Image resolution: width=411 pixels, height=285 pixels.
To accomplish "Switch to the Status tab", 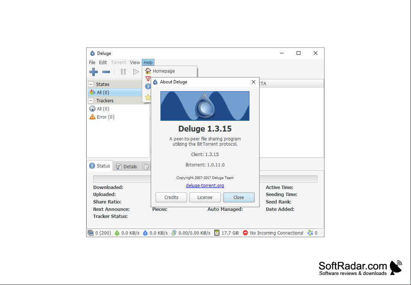I will pos(100,166).
